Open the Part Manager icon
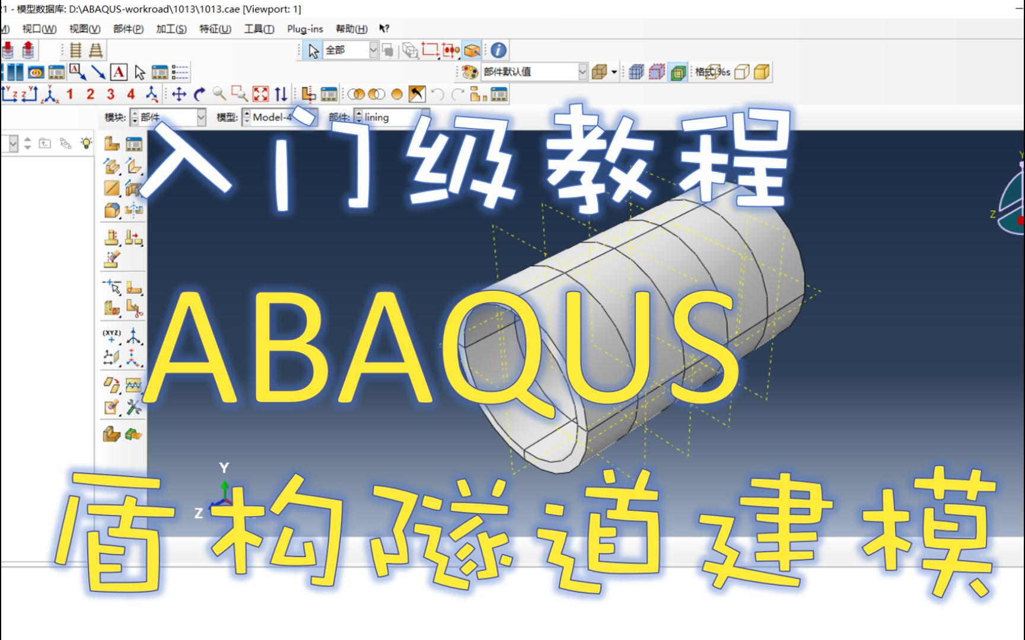This screenshot has height=640, width=1025. click(x=134, y=144)
